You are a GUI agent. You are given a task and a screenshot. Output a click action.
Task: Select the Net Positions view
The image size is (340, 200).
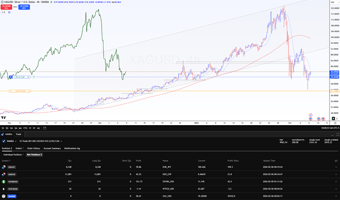[x=34, y=155]
